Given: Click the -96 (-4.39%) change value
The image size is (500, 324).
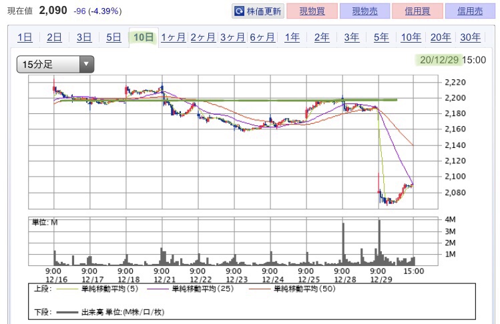Looking at the screenshot, I should (x=97, y=11).
